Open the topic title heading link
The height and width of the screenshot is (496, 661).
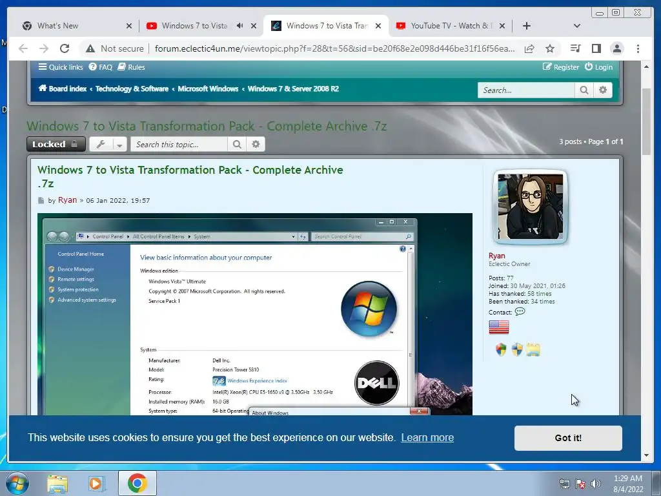click(x=207, y=126)
